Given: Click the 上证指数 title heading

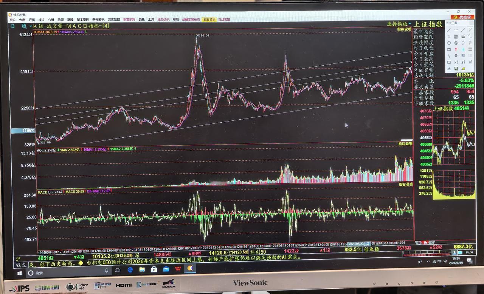Looking at the screenshot, I should [x=428, y=24].
